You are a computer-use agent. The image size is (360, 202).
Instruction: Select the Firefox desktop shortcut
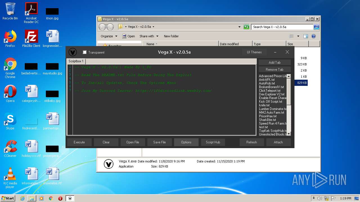(10, 39)
